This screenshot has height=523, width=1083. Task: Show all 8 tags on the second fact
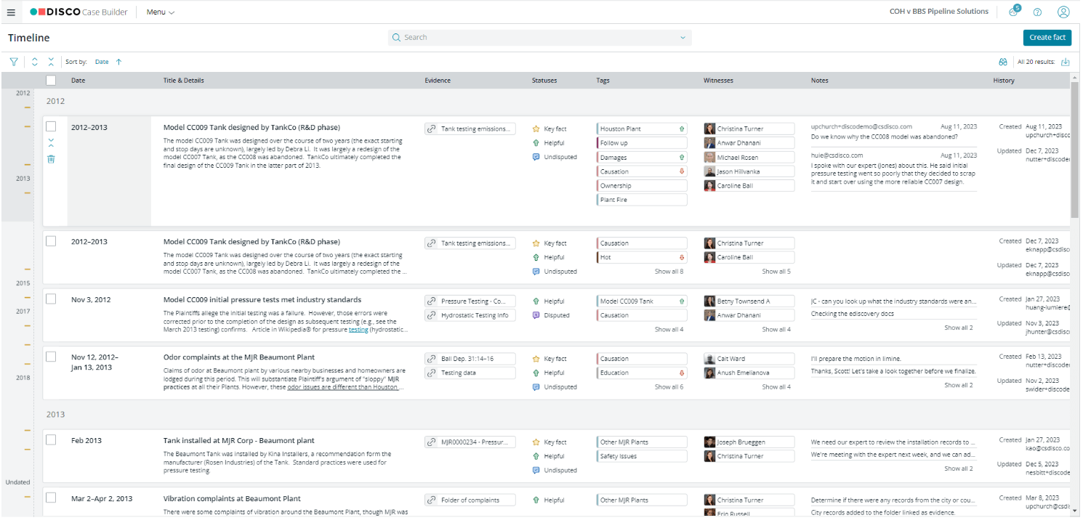coord(669,270)
